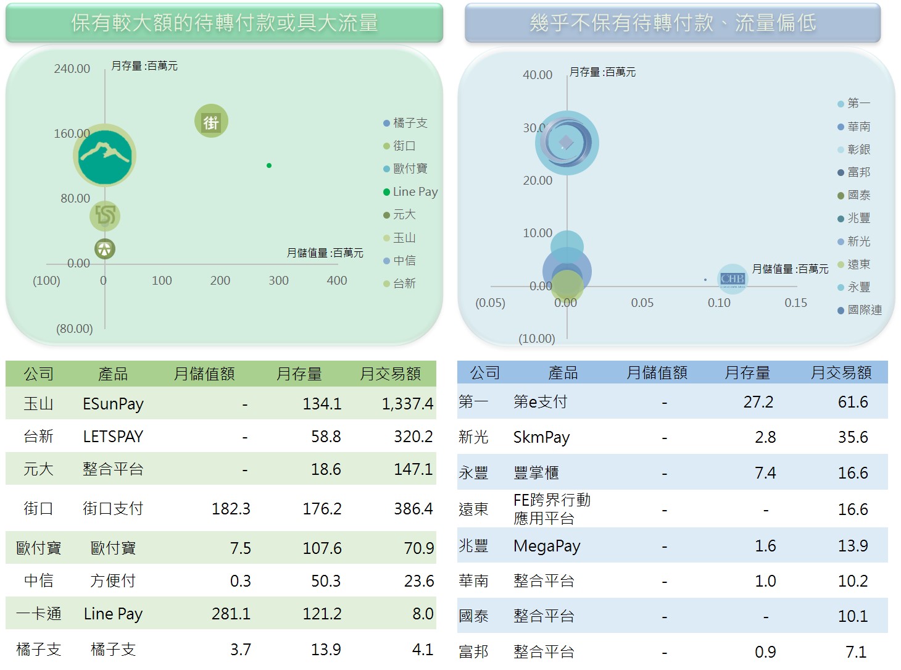
Task: Click 一卡通 company cell
Action: pyautogui.click(x=38, y=614)
